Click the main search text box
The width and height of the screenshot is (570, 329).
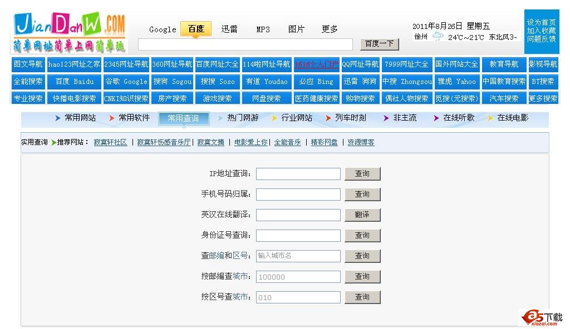click(x=245, y=44)
